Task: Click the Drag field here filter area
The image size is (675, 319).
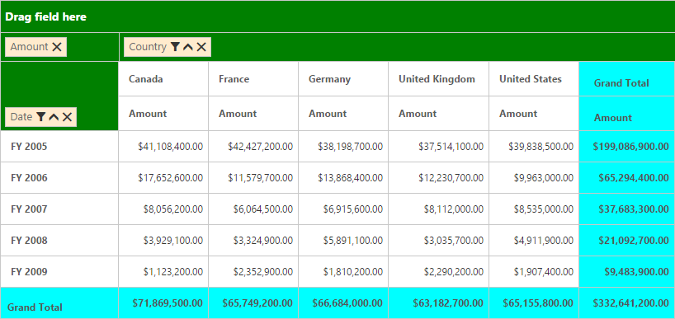Action: pos(337,16)
